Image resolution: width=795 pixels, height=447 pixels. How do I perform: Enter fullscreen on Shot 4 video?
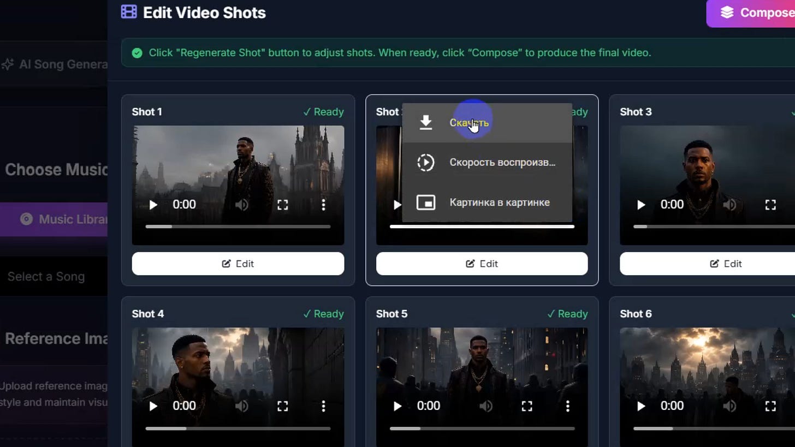[282, 406]
